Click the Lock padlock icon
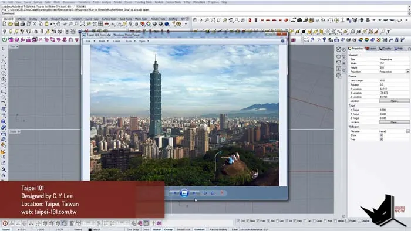The height and width of the screenshot is (231, 411). [x=137, y=24]
